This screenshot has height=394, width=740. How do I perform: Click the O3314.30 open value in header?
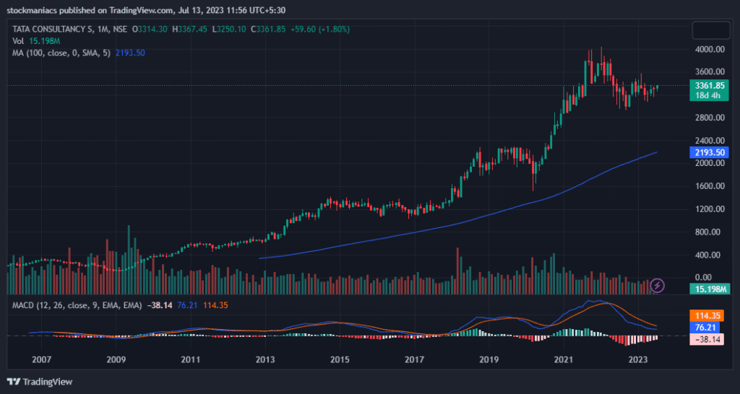[150, 29]
